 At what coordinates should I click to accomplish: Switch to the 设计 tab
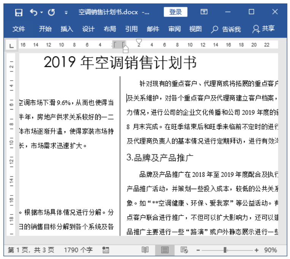(x=88, y=29)
